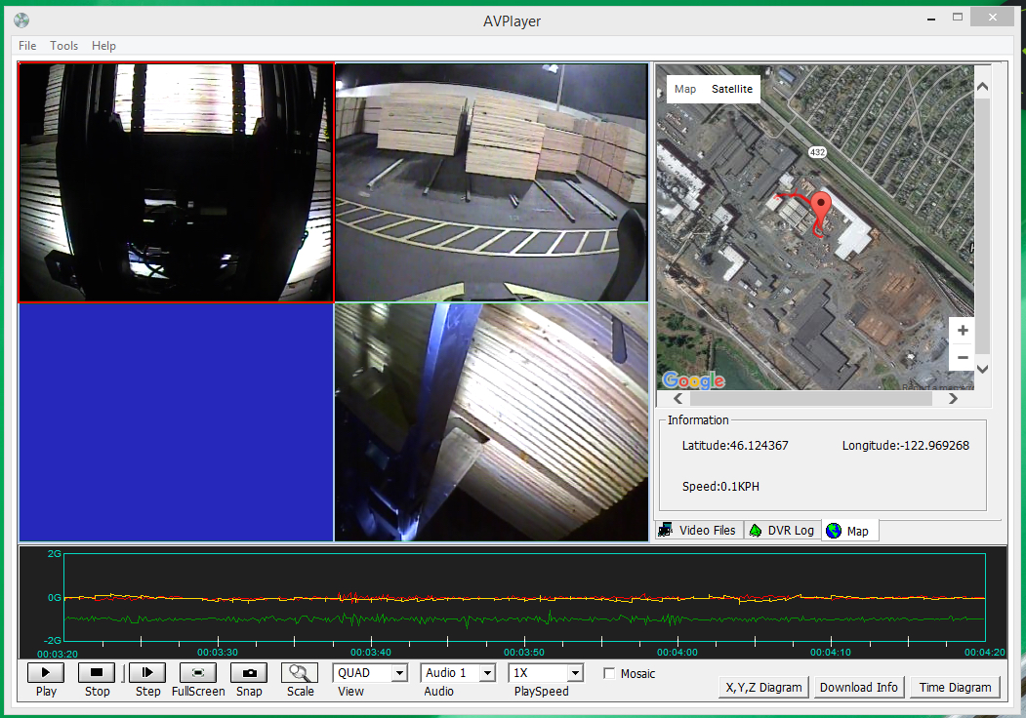Image resolution: width=1026 pixels, height=718 pixels.
Task: Take a snapshot with Snap camera icon
Action: (249, 672)
